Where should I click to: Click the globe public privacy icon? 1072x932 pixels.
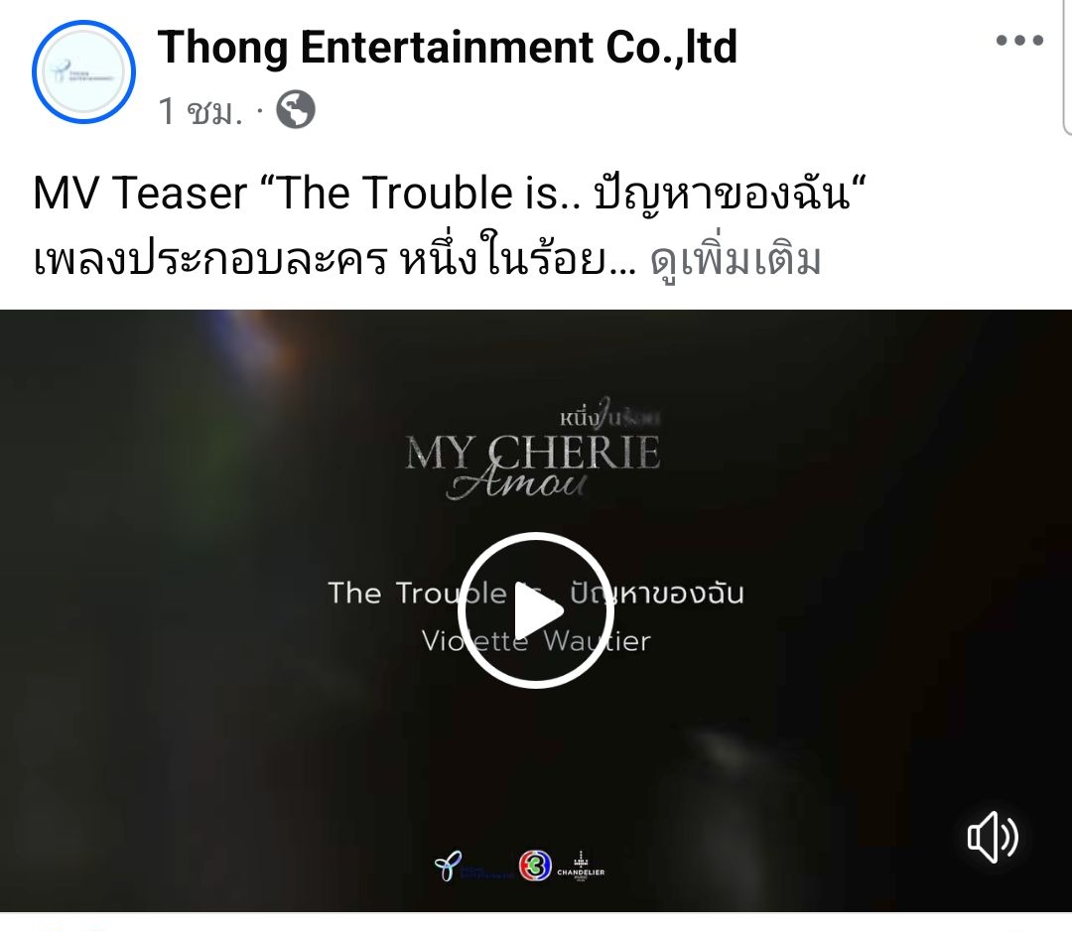pyautogui.click(x=296, y=109)
